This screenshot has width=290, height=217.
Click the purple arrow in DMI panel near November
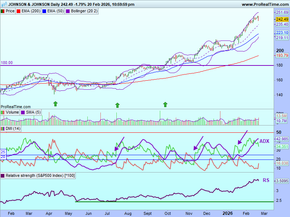coord(198,143)
